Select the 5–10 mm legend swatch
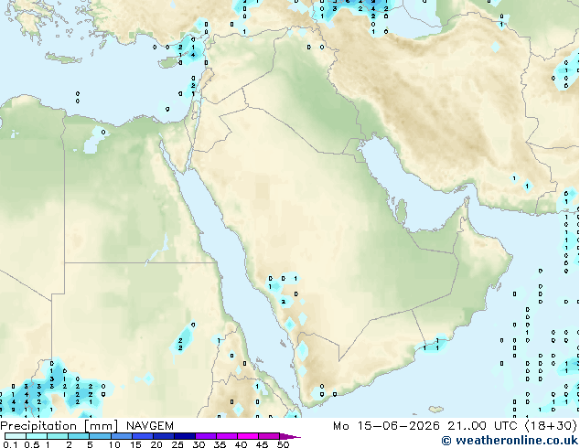 (x=100, y=436)
